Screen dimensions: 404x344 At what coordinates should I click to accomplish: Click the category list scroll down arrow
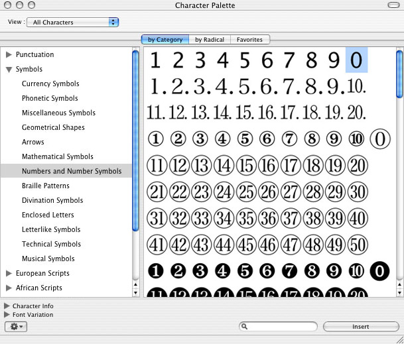coord(135,293)
